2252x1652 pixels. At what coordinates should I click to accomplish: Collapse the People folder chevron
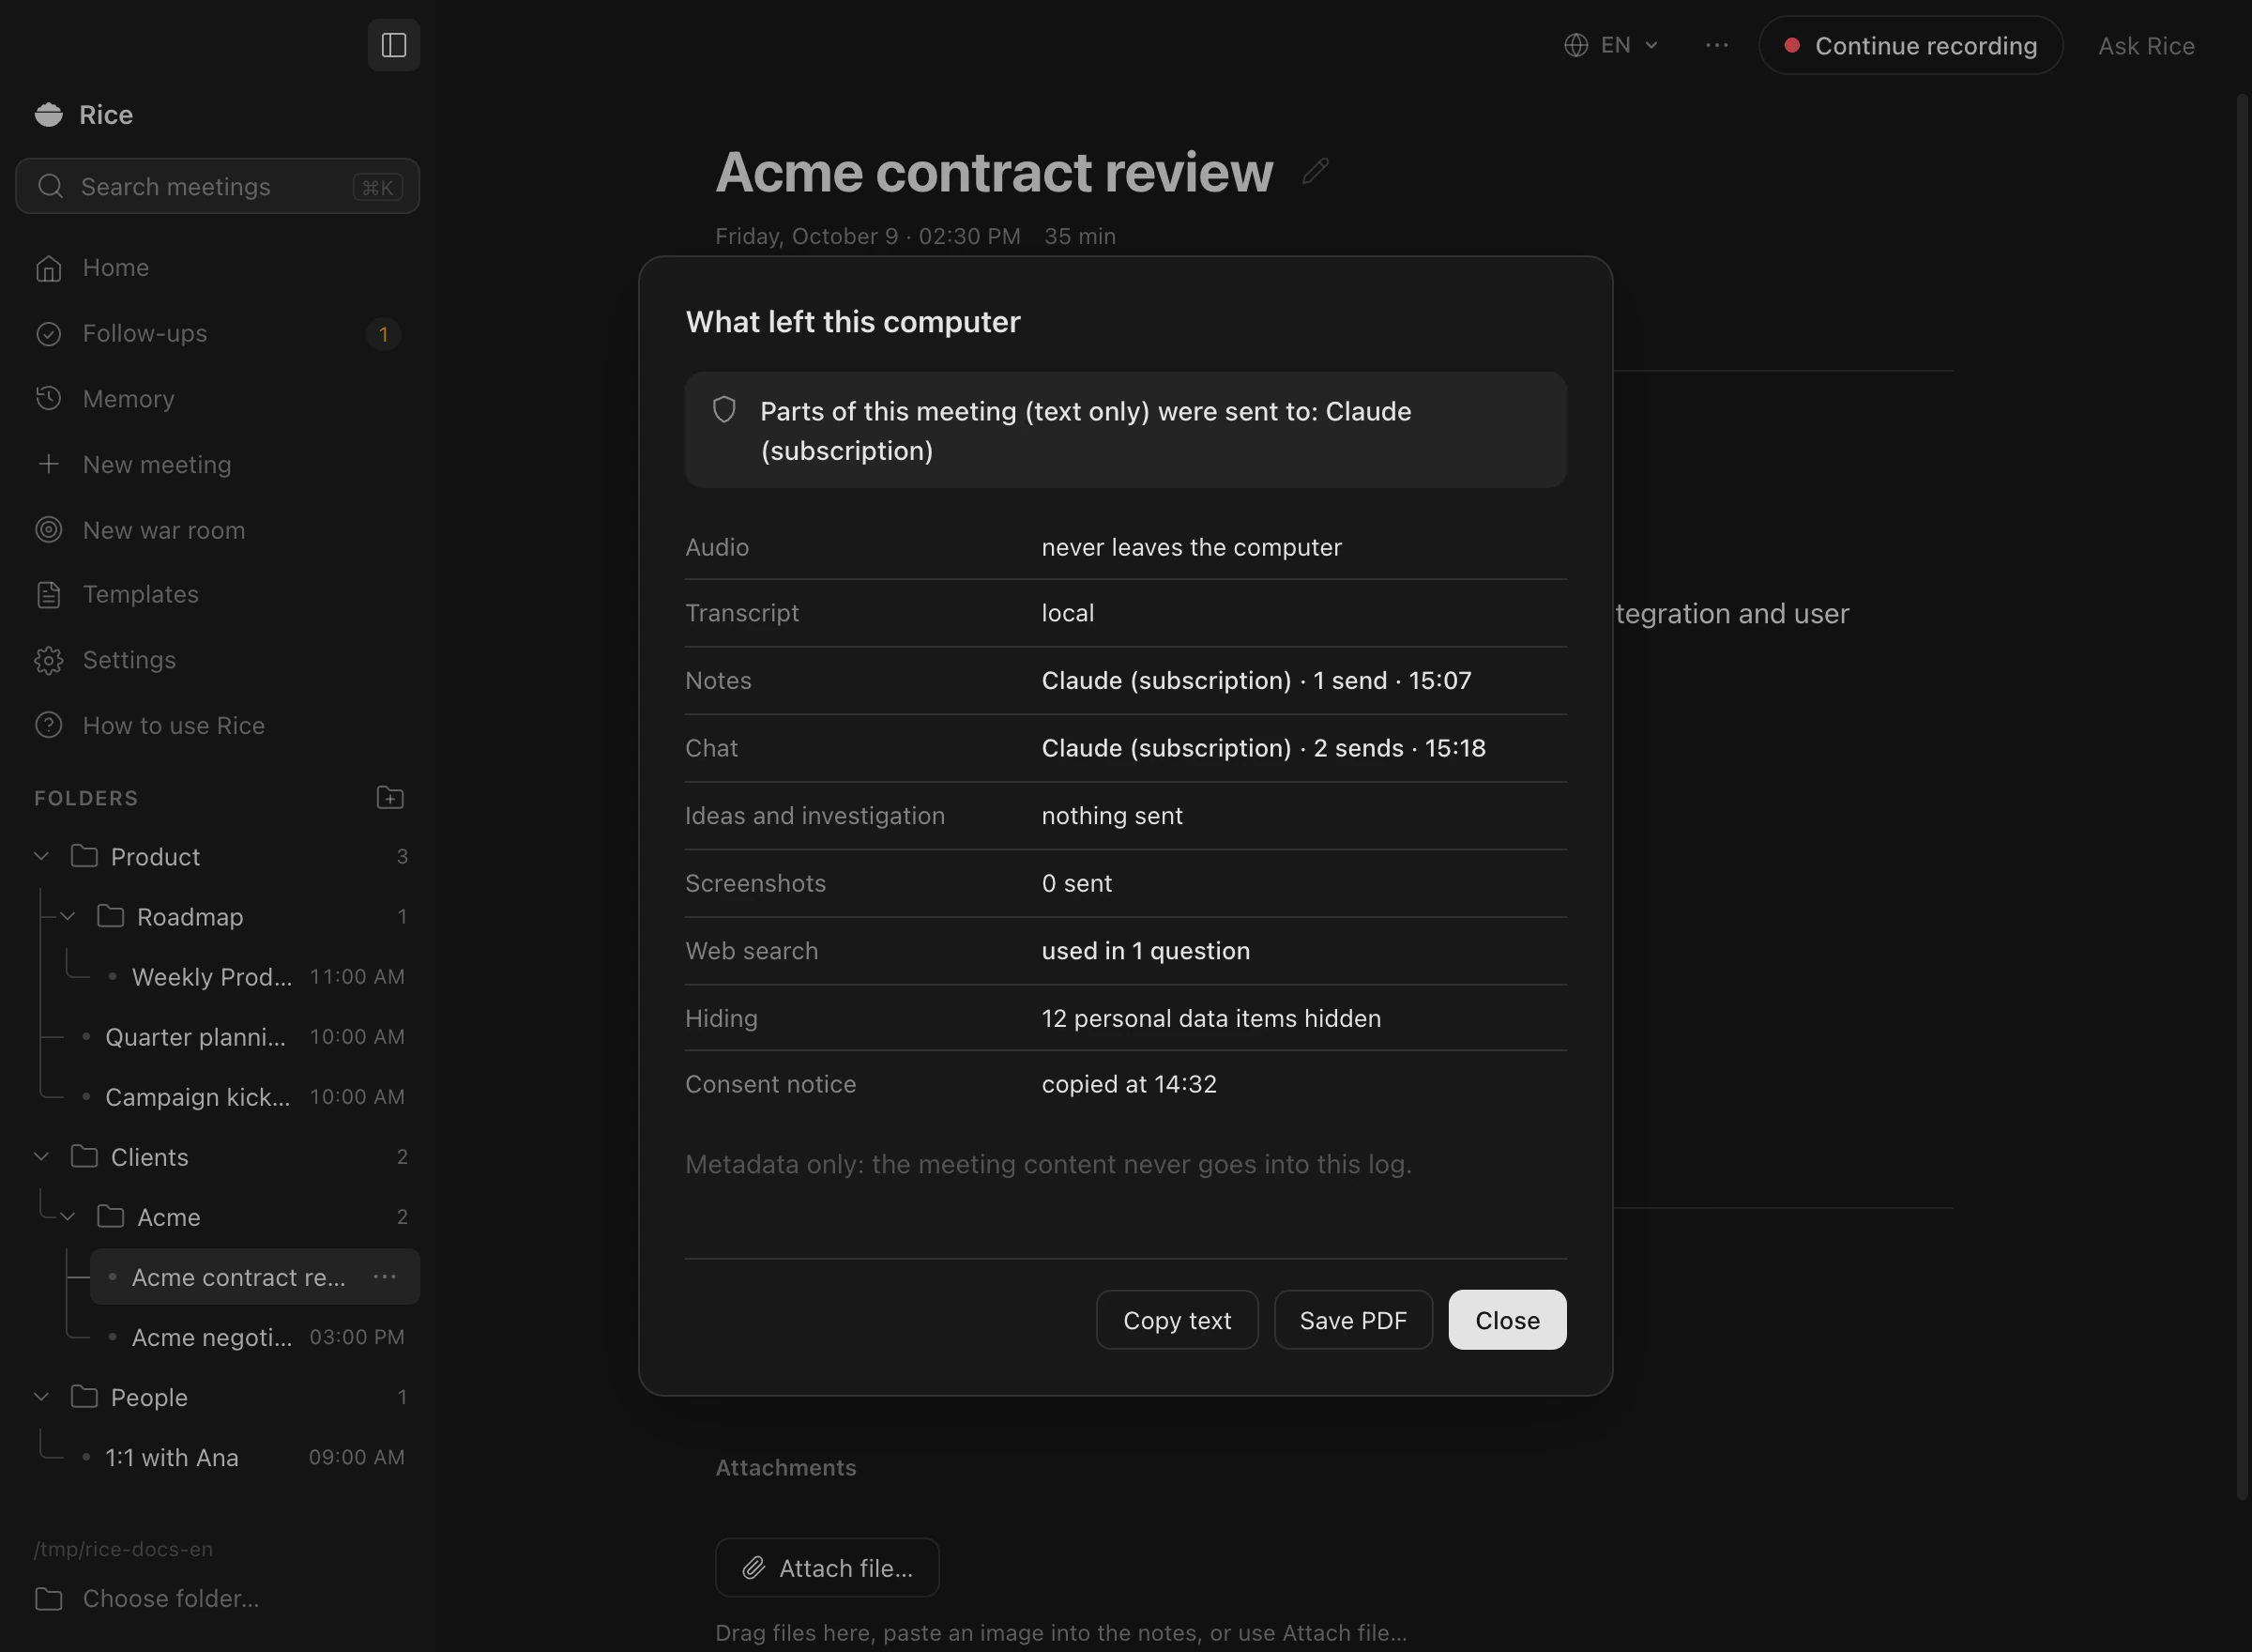click(x=42, y=1397)
